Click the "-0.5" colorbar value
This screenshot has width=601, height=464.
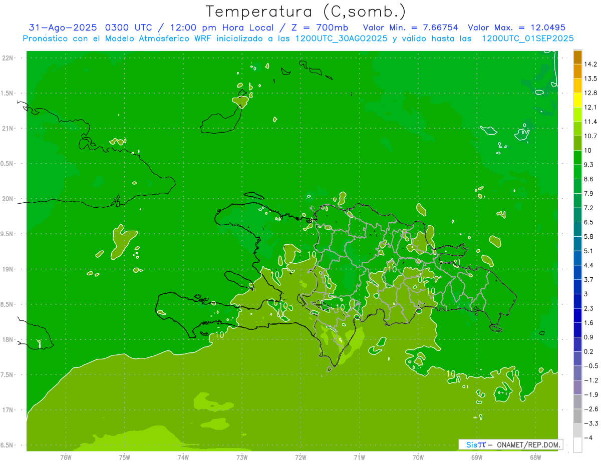[x=591, y=366]
